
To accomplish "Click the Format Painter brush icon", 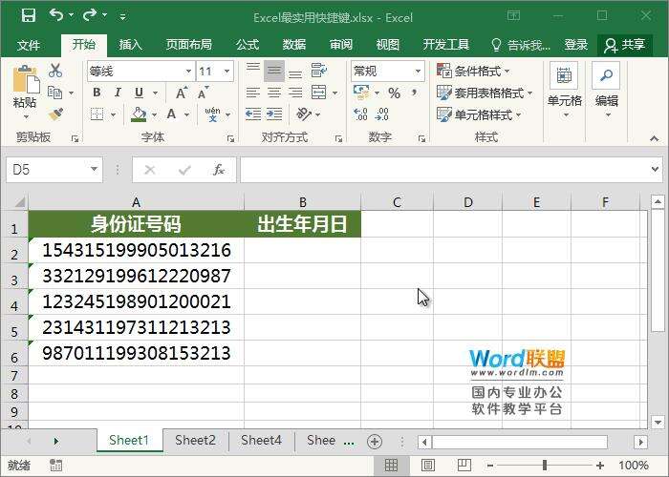I will pos(55,114).
